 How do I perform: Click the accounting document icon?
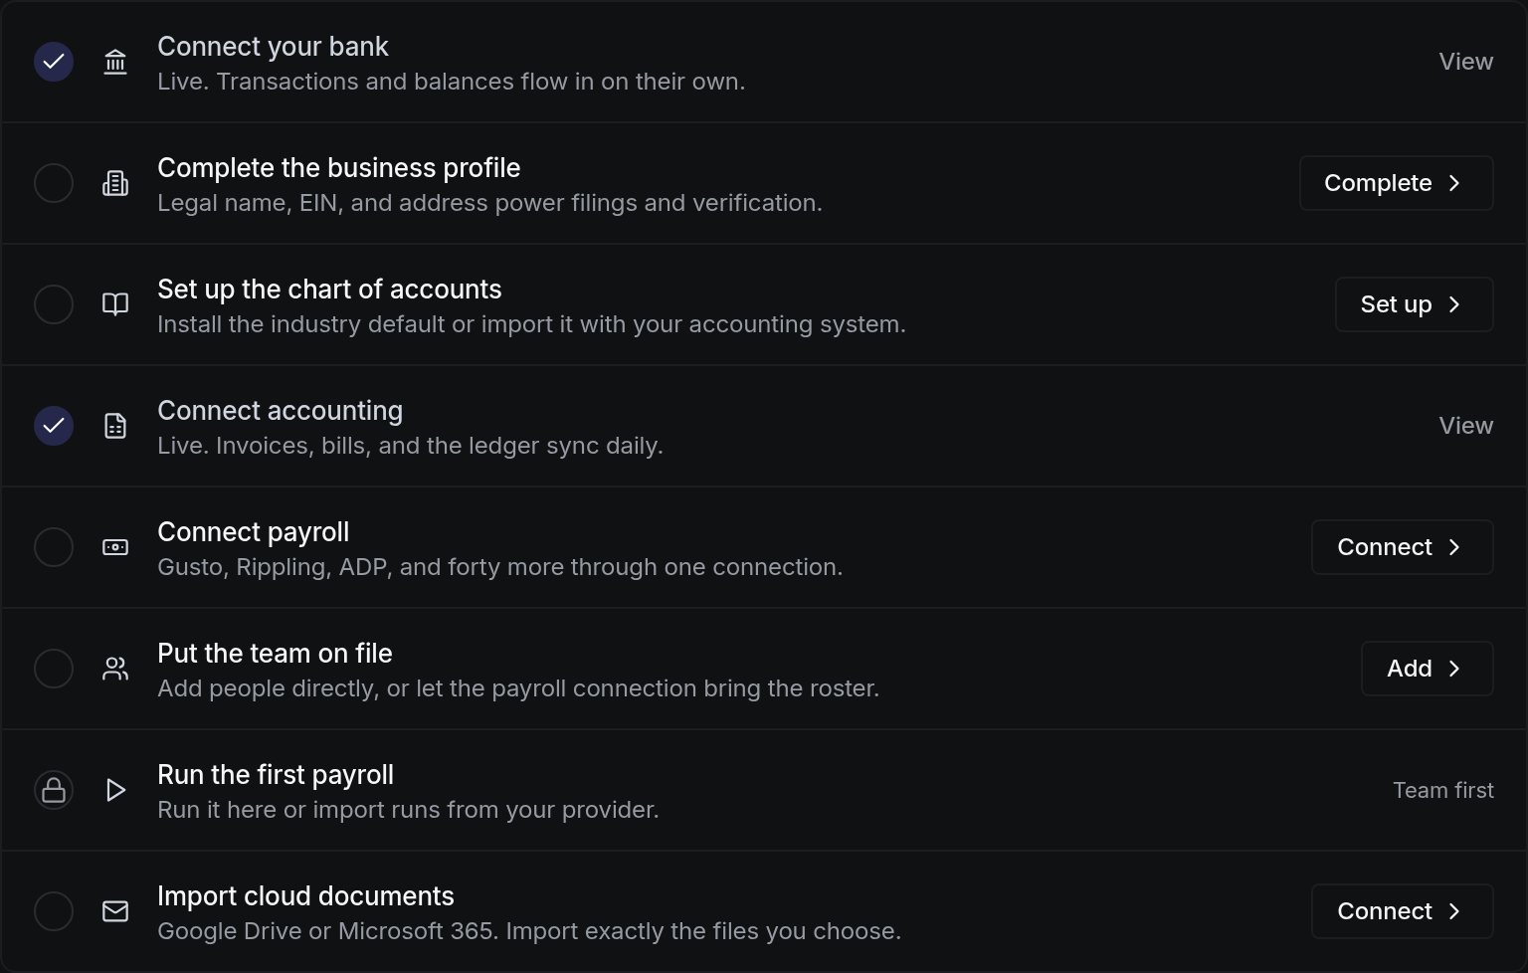click(x=115, y=426)
